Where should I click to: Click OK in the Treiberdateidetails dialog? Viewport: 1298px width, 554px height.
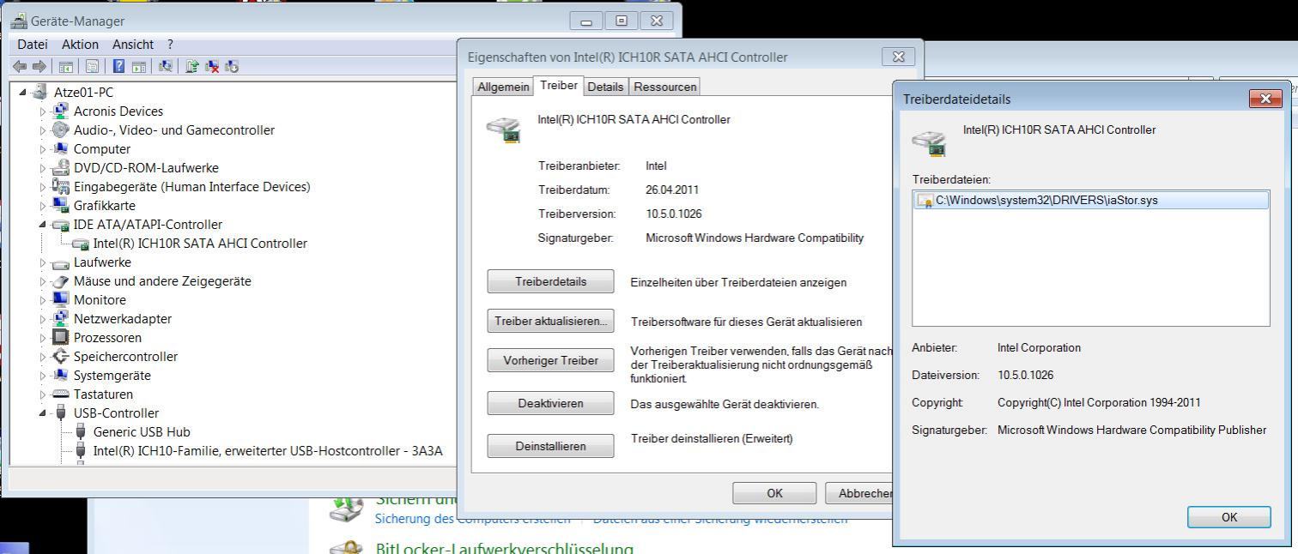coord(1229,517)
